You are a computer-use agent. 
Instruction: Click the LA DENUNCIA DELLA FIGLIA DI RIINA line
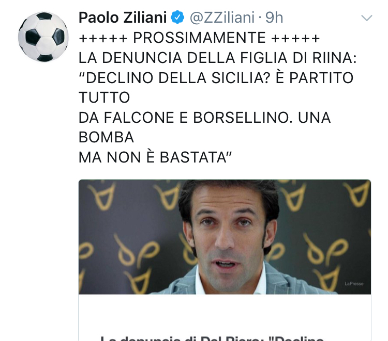tap(217, 58)
